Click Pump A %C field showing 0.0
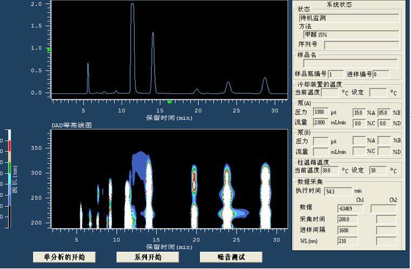This screenshot has width=411, height=269. pos(359,123)
